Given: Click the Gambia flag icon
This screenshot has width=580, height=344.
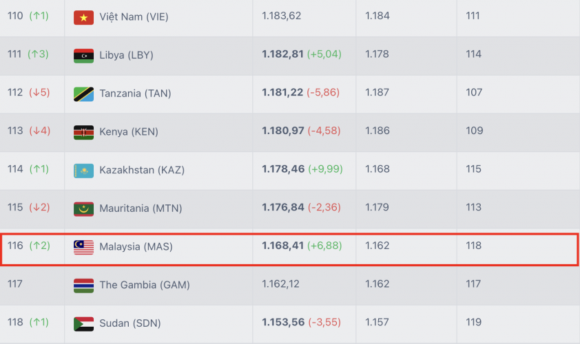Looking at the screenshot, I should [x=83, y=286].
